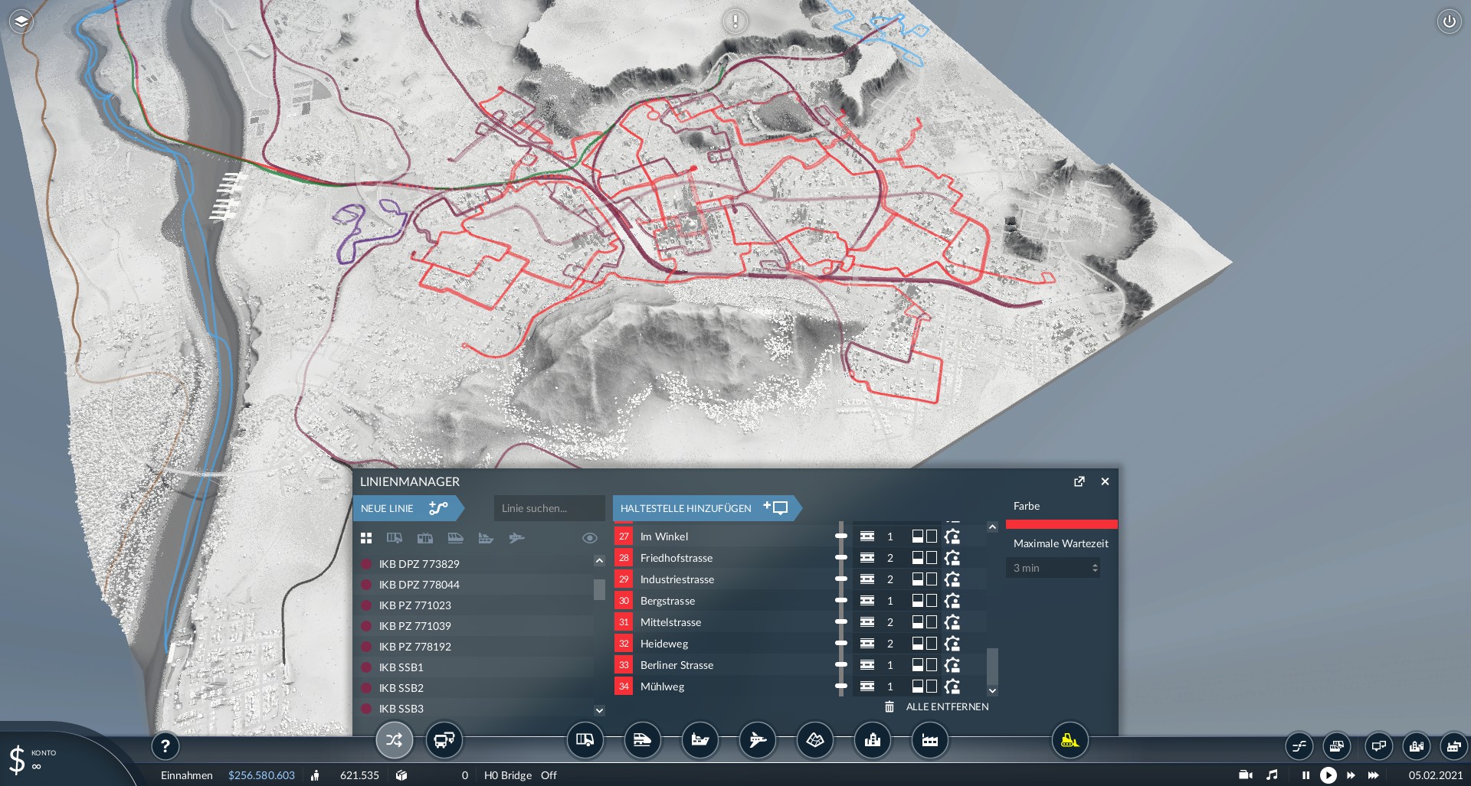Image resolution: width=1471 pixels, height=786 pixels.
Task: Click the Linie suchen search field
Action: [549, 508]
